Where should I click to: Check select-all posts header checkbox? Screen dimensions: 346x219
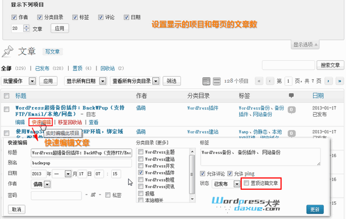point(6,96)
